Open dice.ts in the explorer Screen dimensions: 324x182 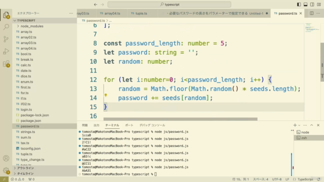pos(45,76)
